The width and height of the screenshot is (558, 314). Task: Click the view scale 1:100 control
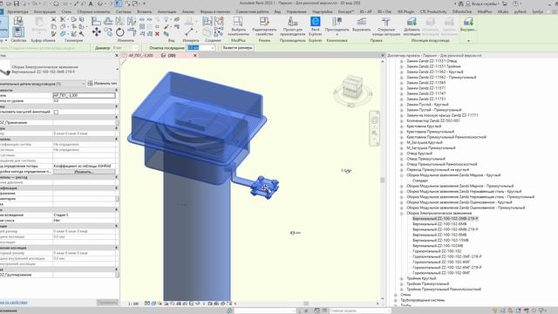(133, 304)
